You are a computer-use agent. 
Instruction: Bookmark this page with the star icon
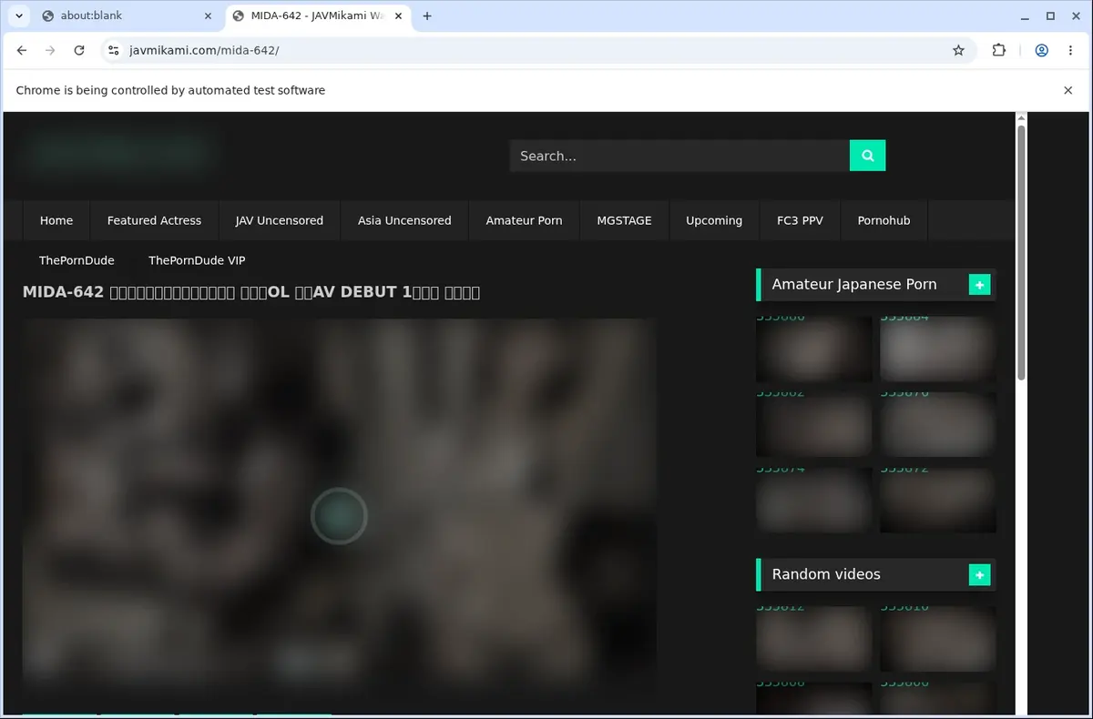click(958, 50)
